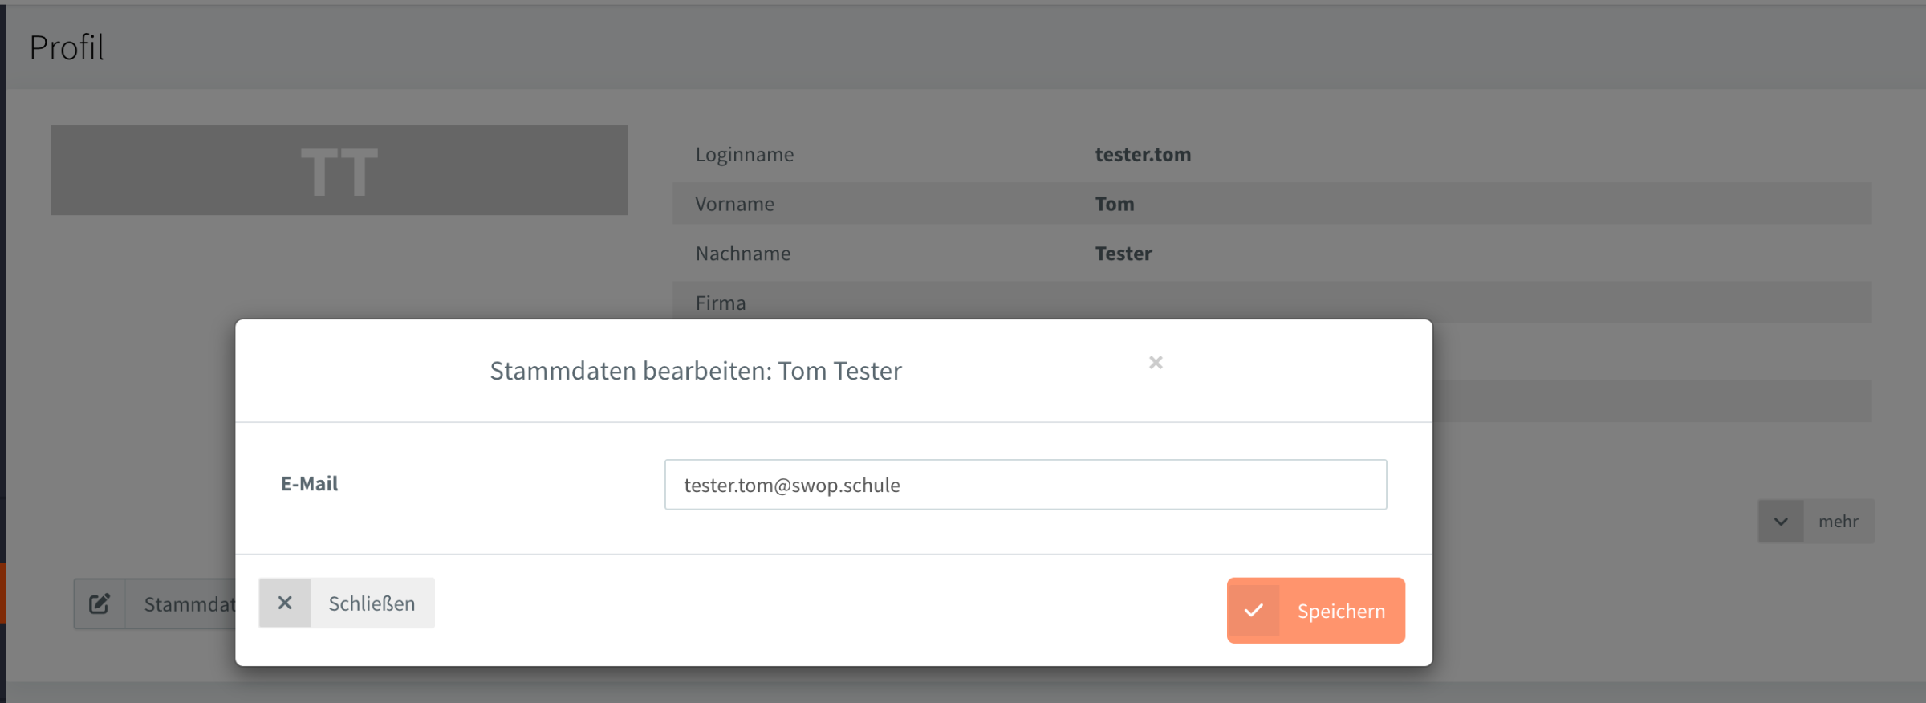
Task: Click the Nachname label
Action: 743,254
